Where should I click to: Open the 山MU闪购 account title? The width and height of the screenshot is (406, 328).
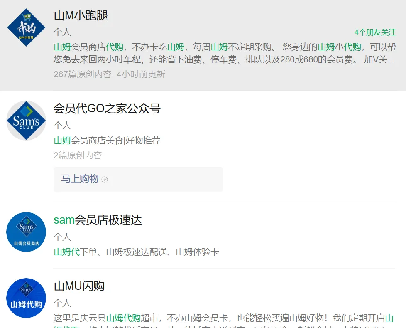tap(80, 286)
